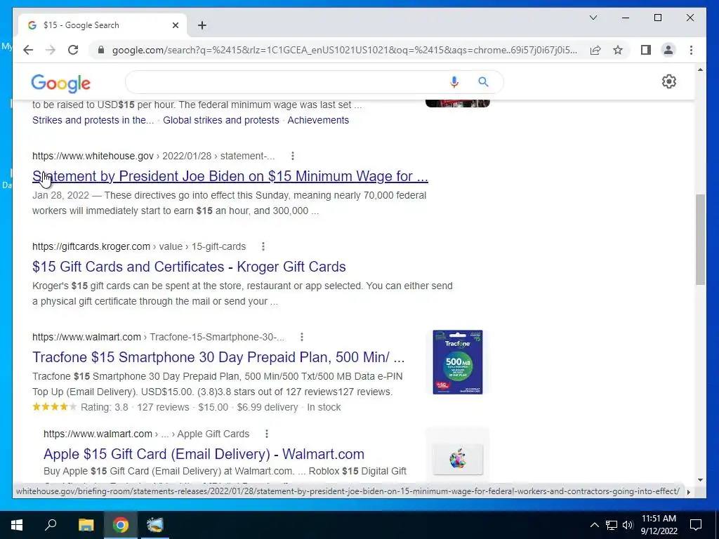This screenshot has width=719, height=539.
Task: Follow 'Global strikes and protests' sitelink
Action: pos(221,120)
